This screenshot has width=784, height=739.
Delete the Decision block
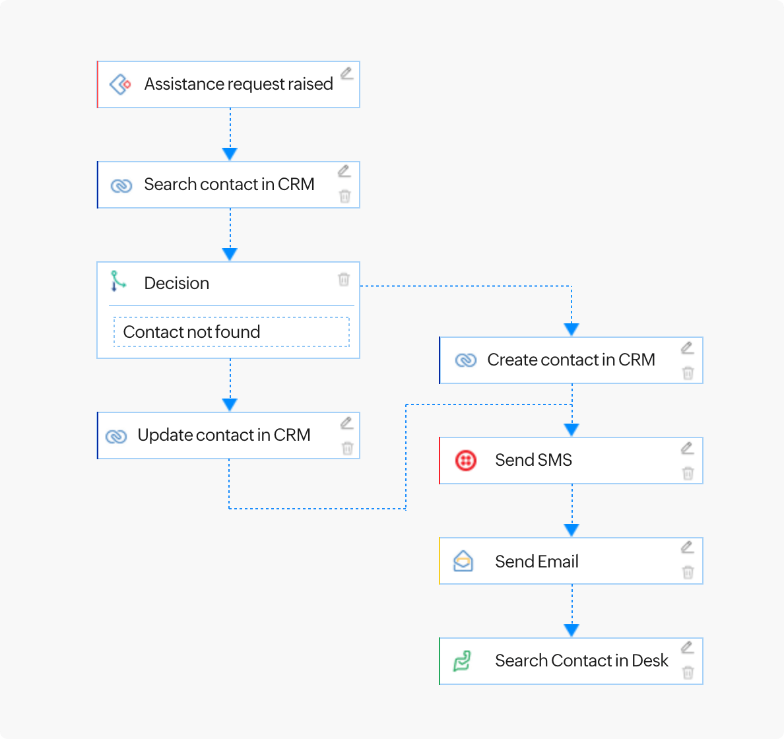point(343,279)
